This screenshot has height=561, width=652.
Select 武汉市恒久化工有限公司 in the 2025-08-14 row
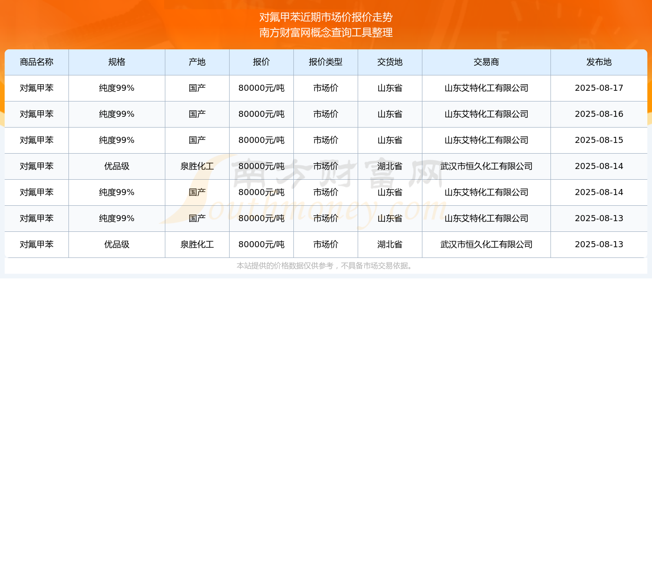pos(486,166)
